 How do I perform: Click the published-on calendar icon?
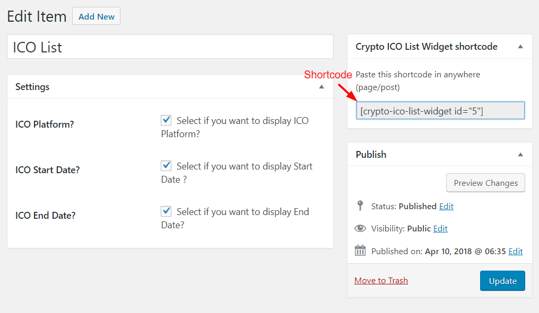coord(360,251)
